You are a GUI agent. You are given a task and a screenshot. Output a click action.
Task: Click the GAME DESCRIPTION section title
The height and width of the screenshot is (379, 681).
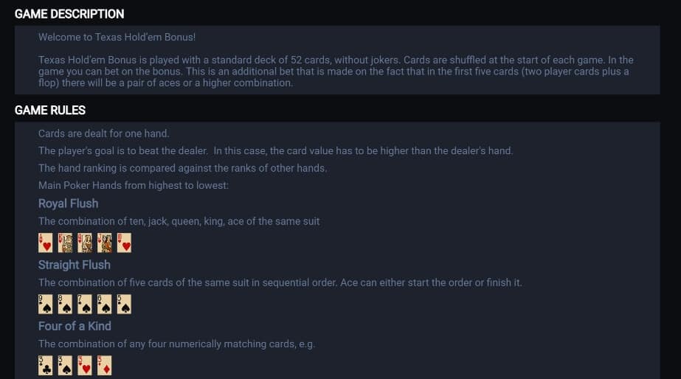click(x=69, y=14)
